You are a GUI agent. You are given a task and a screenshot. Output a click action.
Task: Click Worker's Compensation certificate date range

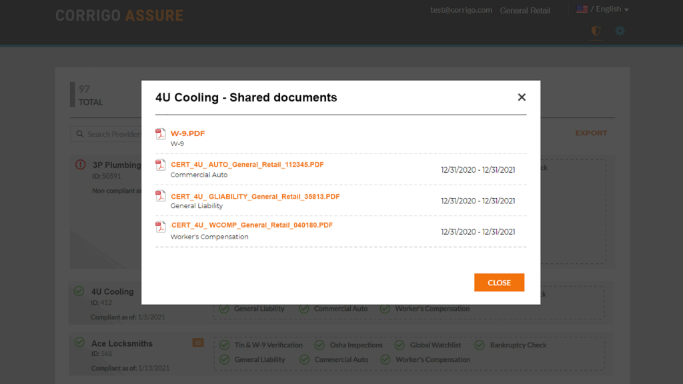(x=478, y=231)
